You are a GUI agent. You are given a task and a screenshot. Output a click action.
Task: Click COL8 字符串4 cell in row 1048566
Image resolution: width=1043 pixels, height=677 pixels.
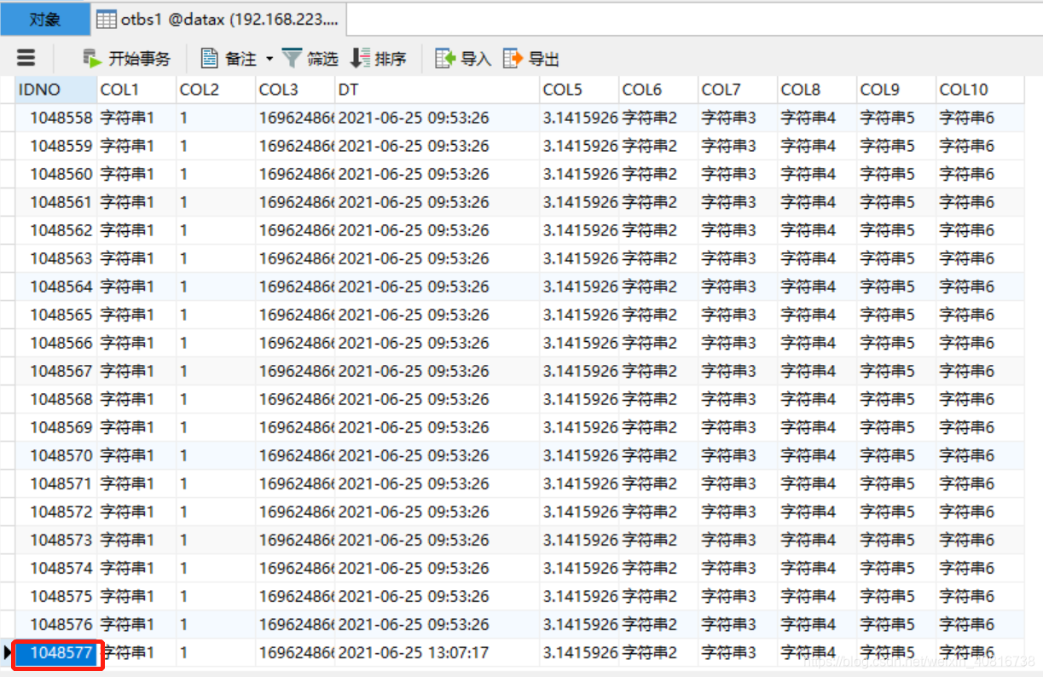tap(817, 343)
